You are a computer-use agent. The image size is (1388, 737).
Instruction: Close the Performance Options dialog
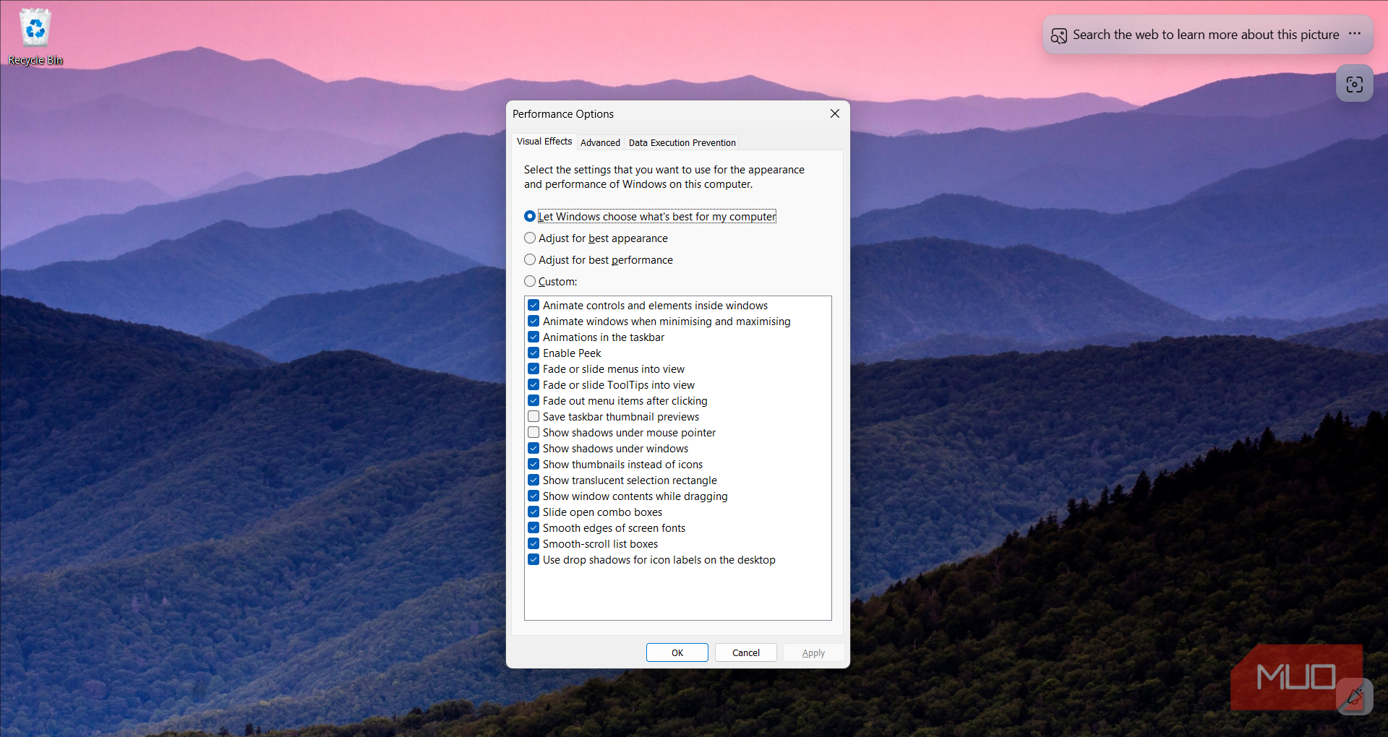(834, 113)
